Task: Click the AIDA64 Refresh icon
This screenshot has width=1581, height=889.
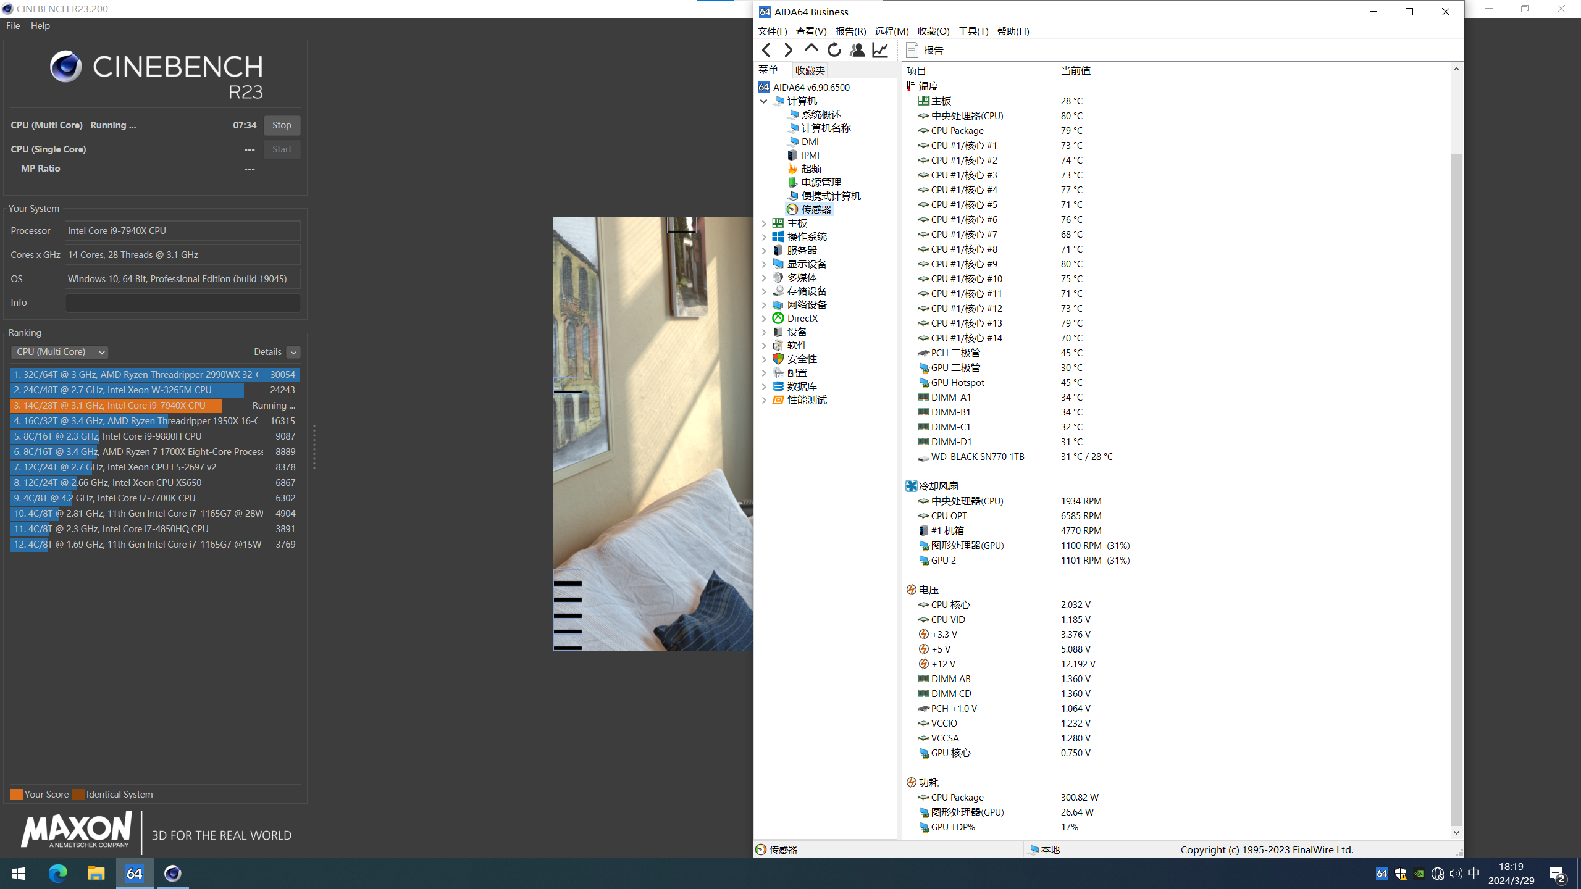Action: [x=834, y=50]
